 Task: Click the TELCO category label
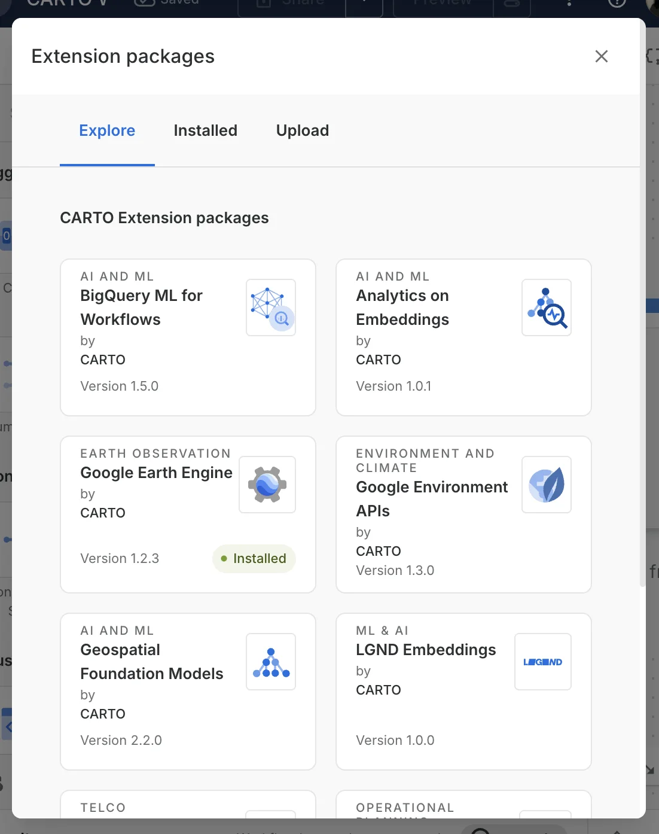tap(103, 808)
